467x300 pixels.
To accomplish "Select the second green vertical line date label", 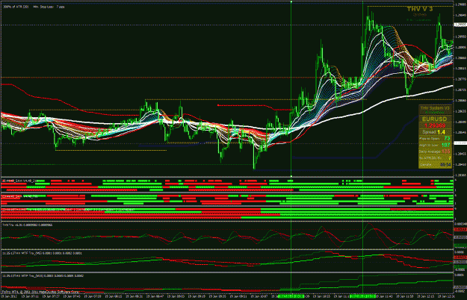I will [x=362, y=296].
